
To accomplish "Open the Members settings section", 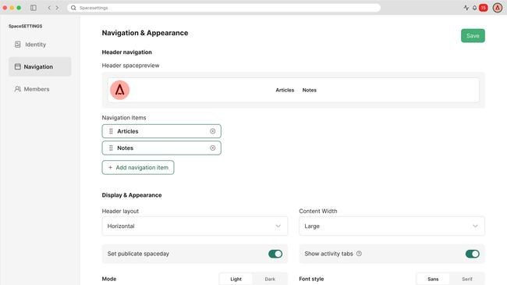I will (x=40, y=89).
